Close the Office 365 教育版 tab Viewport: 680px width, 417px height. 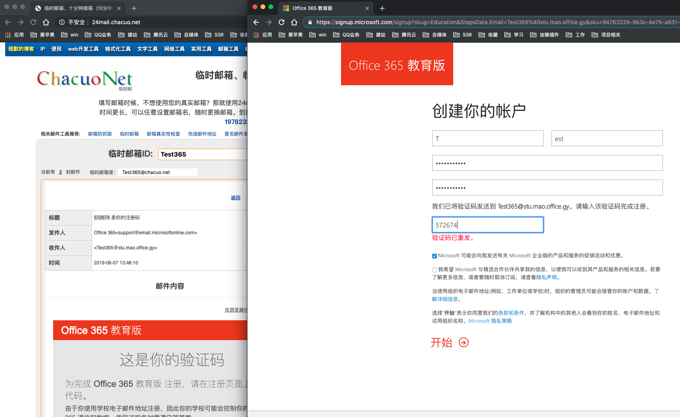367,8
